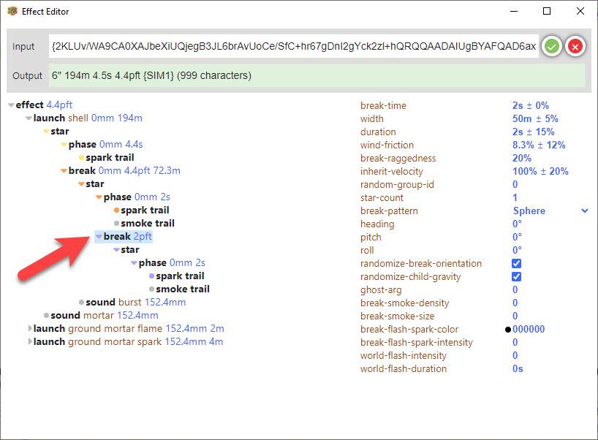Image resolution: width=598 pixels, height=440 pixels.
Task: Collapse the launch shell 0mm 194m node
Action: [x=29, y=118]
